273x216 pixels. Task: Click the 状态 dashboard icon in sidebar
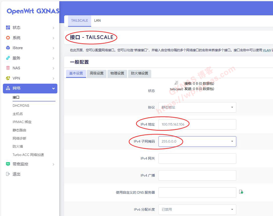pyautogui.click(x=8, y=28)
